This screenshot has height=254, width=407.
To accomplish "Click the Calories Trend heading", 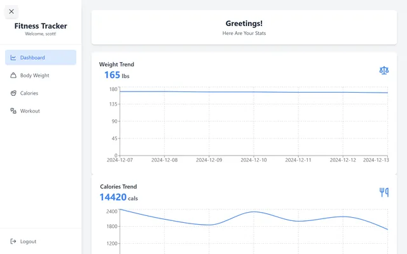I will click(x=118, y=187).
